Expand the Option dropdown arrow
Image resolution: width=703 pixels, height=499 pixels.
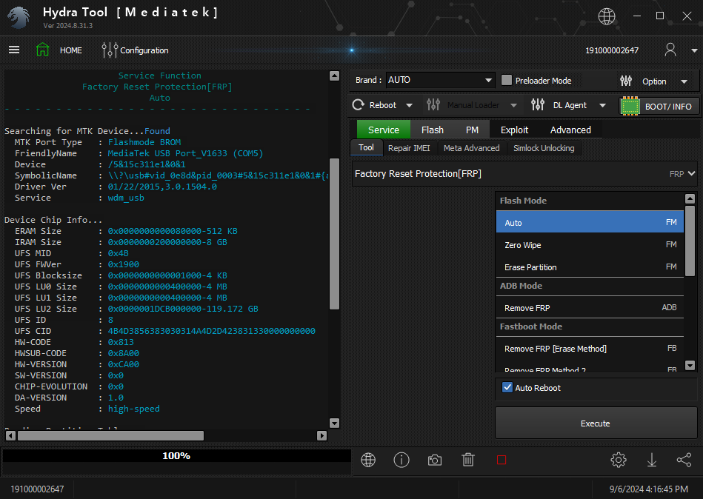point(684,81)
